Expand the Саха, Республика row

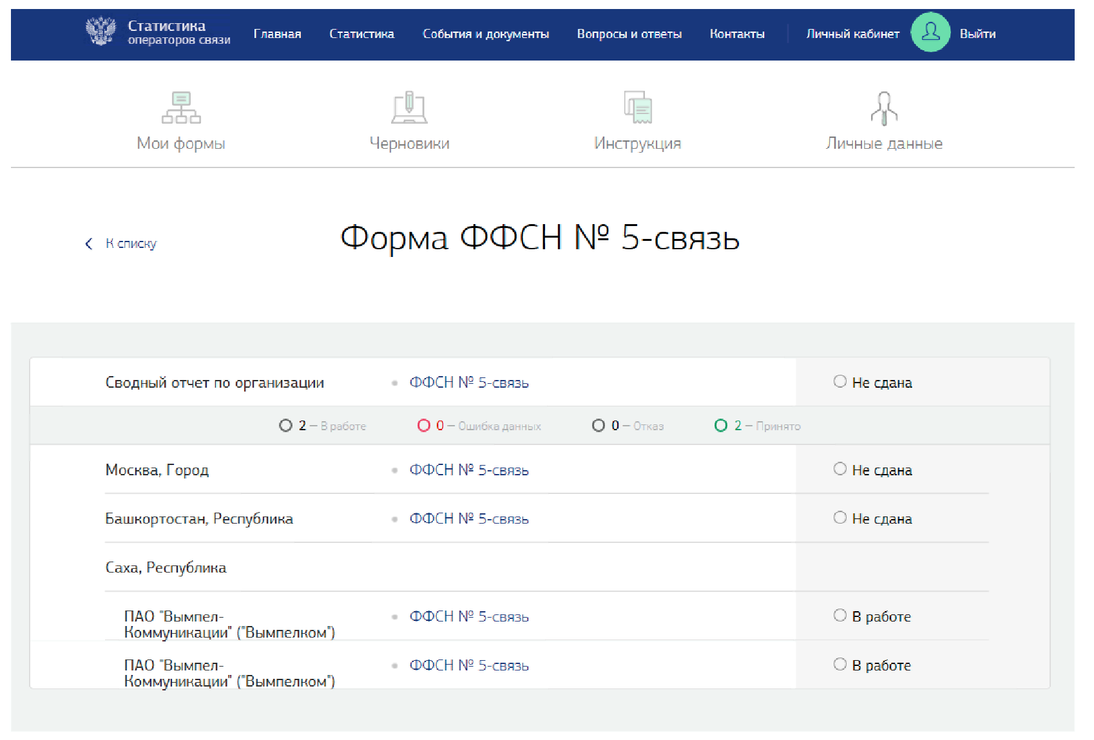(x=166, y=567)
